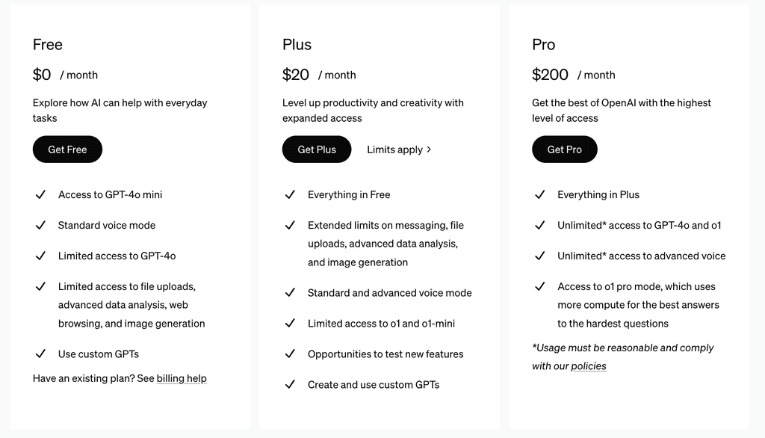The width and height of the screenshot is (765, 438).
Task: Click checkmark beside Access to o1 pro mode
Action: click(540, 286)
